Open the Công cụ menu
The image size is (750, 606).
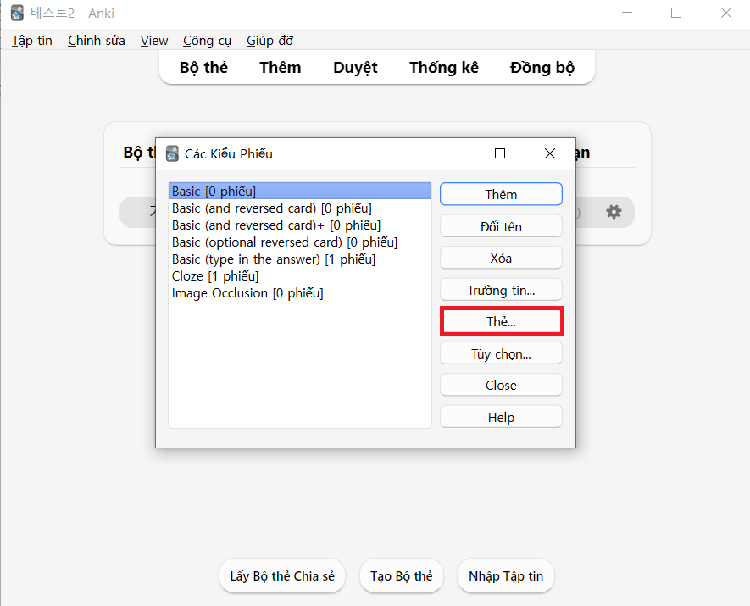pyautogui.click(x=207, y=41)
